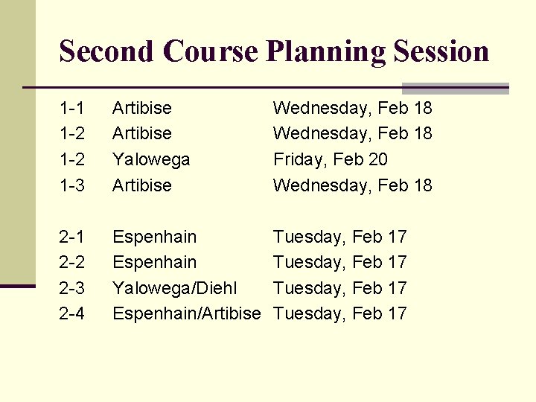This screenshot has width=536, height=402.
Task: Click Wednesday, Feb 18 in the 1-1 row
Action: 352,108
